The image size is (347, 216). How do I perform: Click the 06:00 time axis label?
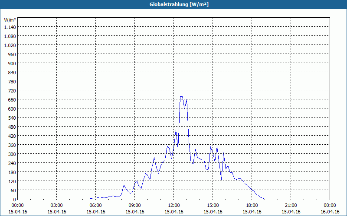pyautogui.click(x=95, y=206)
